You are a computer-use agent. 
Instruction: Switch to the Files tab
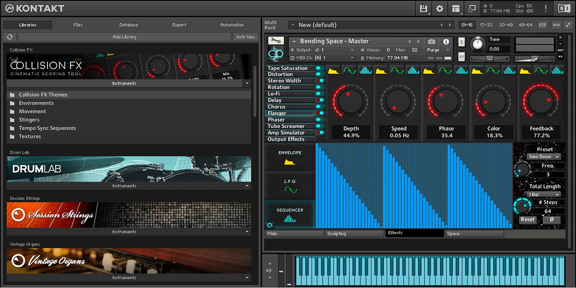(x=78, y=25)
